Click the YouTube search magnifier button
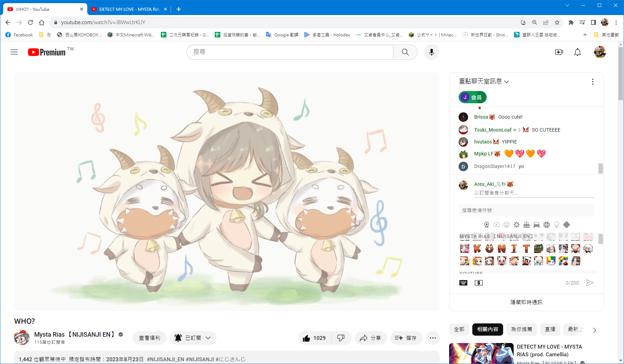Screen dimensions: 624x364 [405, 52]
